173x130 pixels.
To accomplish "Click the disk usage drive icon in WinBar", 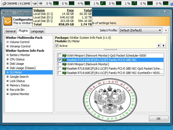I will pos(34,4).
